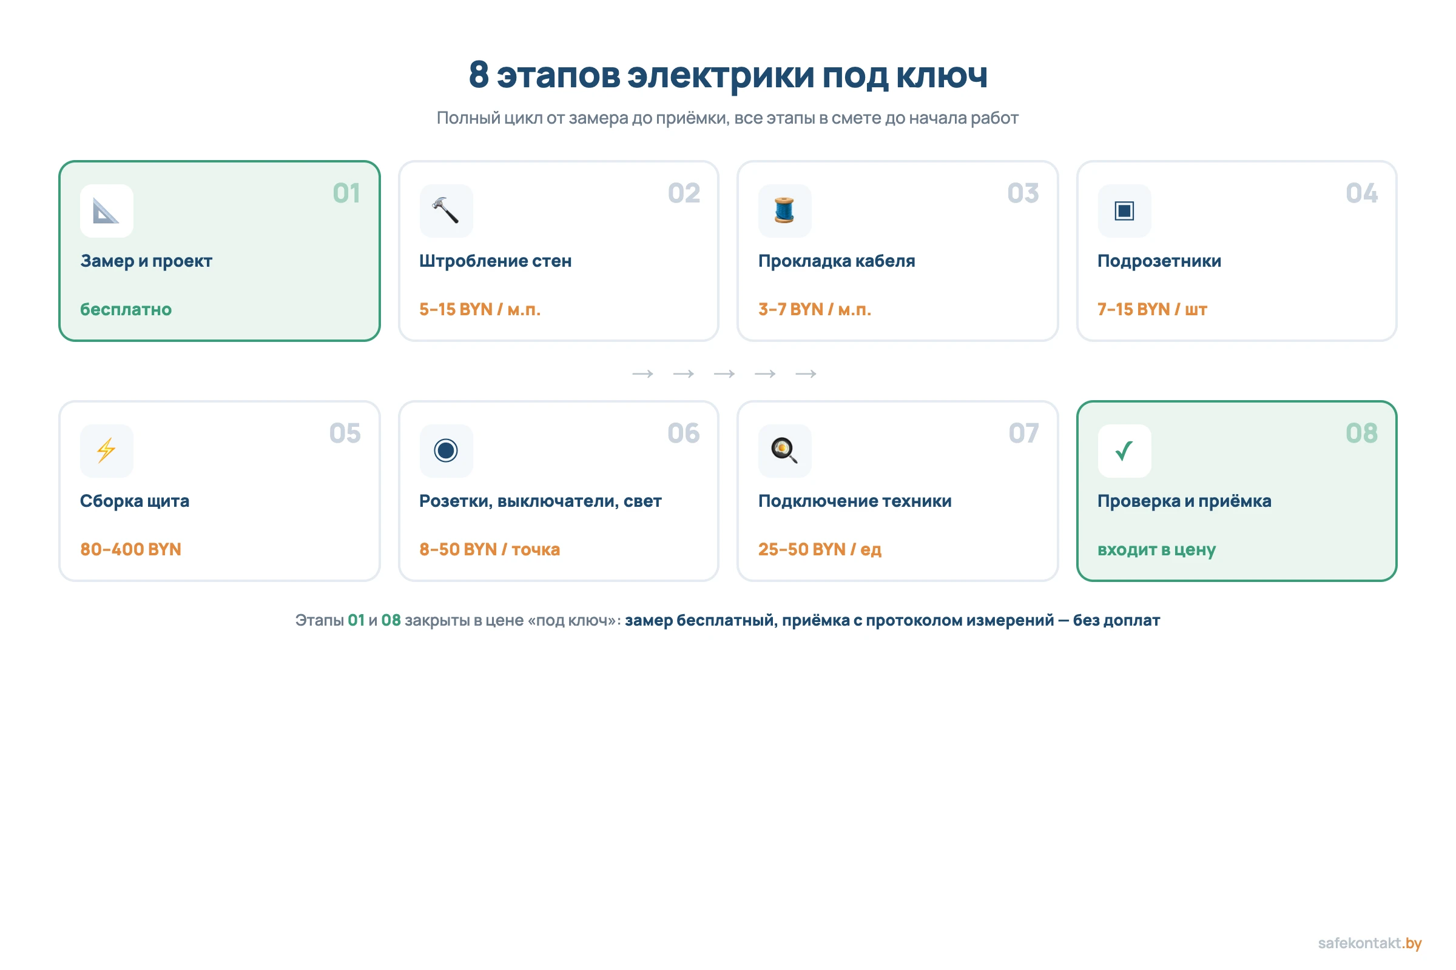Select the lightning bolt icon for Сборка щита
Image resolution: width=1456 pixels, height=970 pixels.
[107, 450]
